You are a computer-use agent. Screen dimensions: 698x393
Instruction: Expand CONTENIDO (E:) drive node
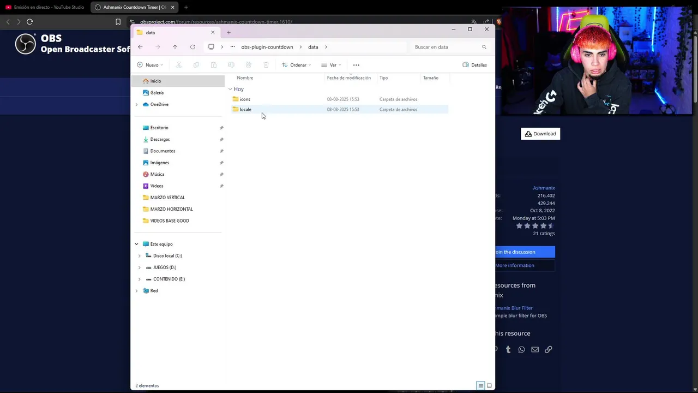coord(139,279)
